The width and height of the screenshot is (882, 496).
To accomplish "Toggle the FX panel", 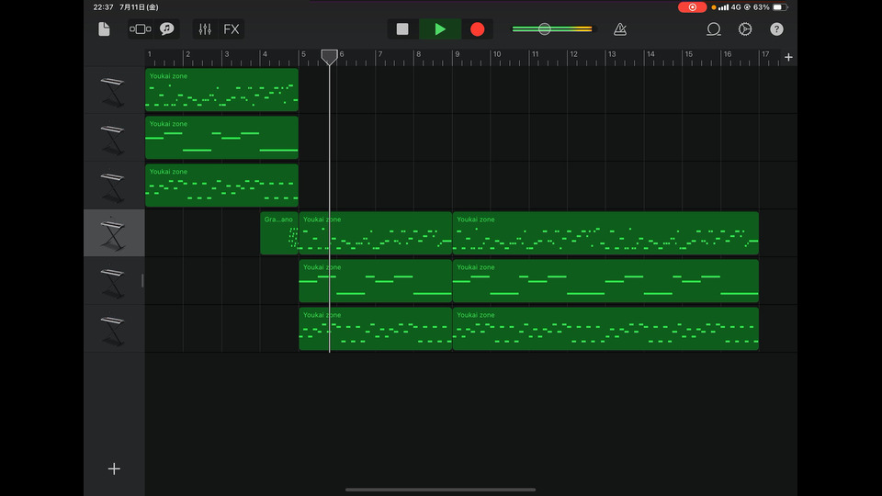I will pyautogui.click(x=232, y=29).
